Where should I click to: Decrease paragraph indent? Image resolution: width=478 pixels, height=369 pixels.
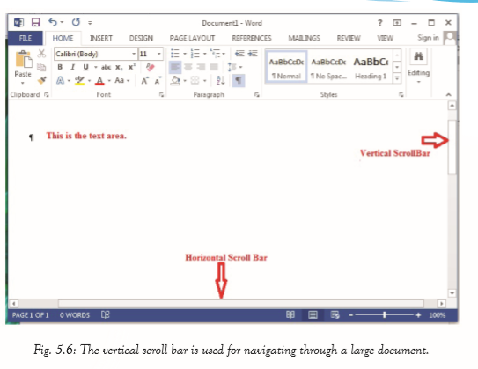239,54
